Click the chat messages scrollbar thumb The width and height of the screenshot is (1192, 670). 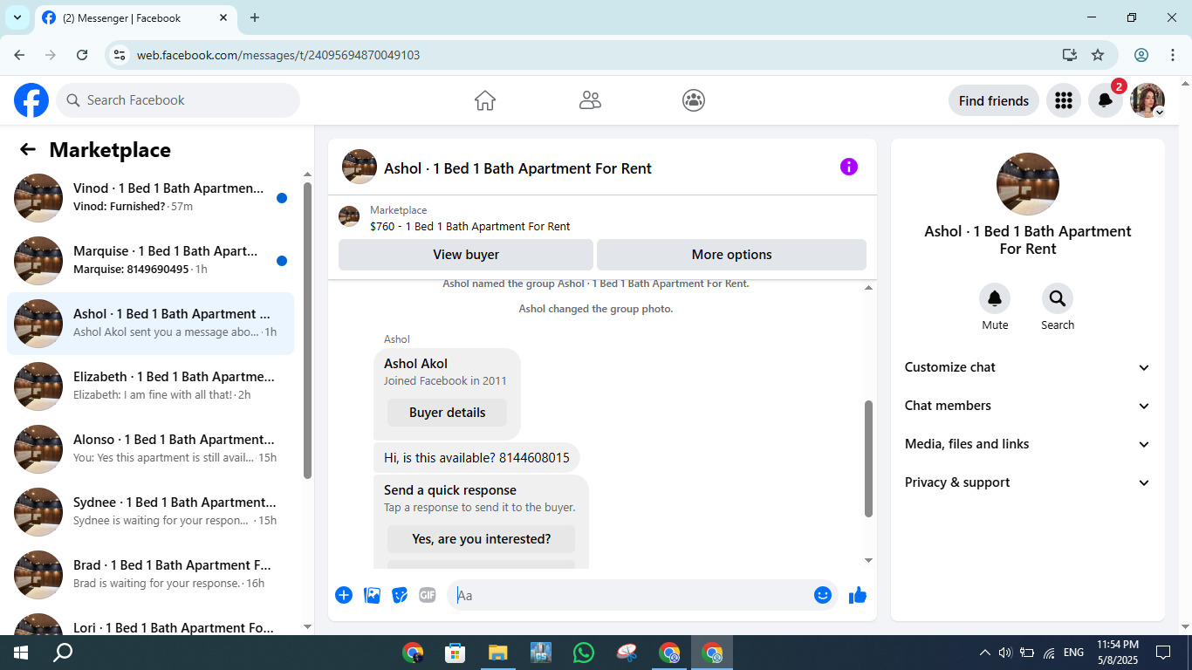coord(868,459)
